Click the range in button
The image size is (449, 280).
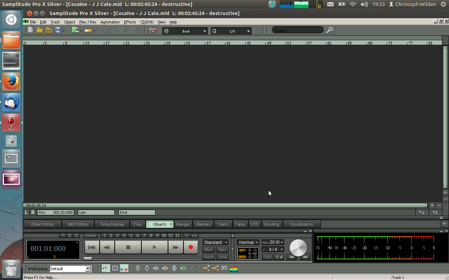[187, 236]
